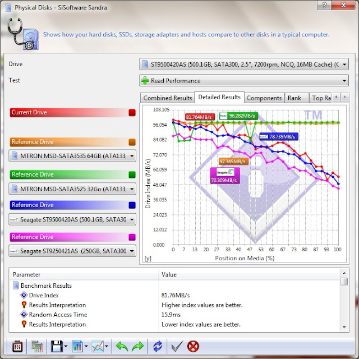Toggle the orange Reference Drive color swatch

click(132, 142)
